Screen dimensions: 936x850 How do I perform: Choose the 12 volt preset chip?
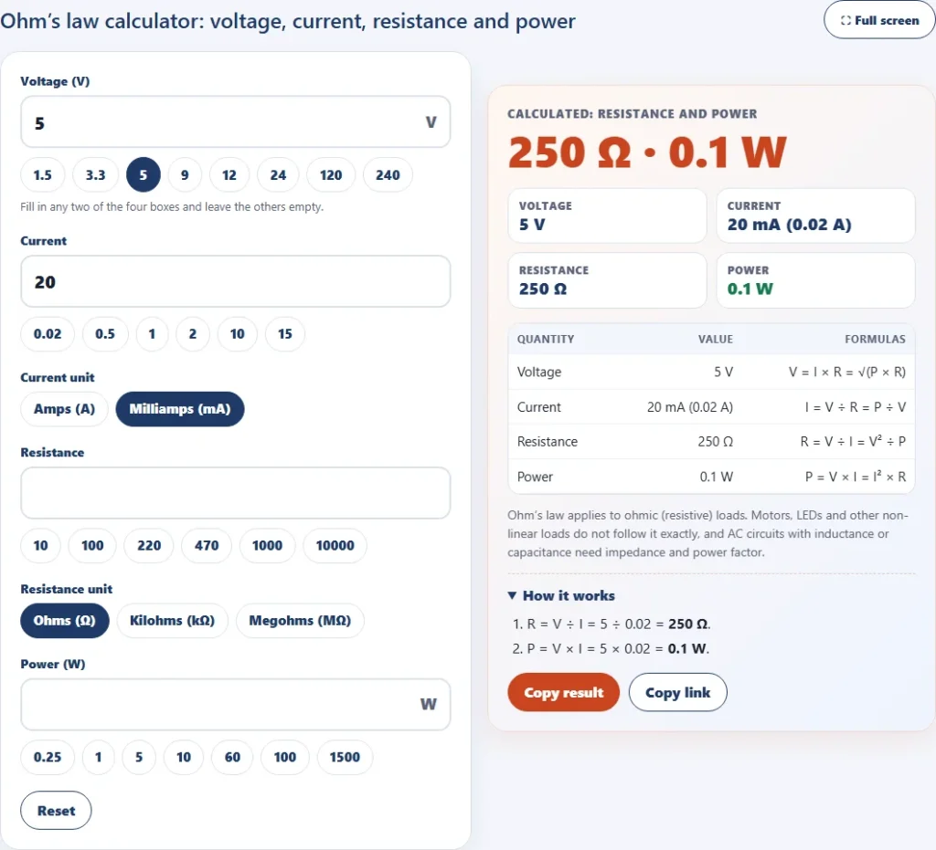[229, 174]
